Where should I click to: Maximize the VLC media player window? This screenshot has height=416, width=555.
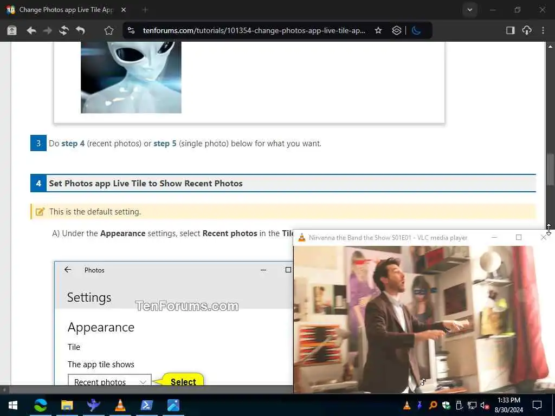tap(519, 238)
